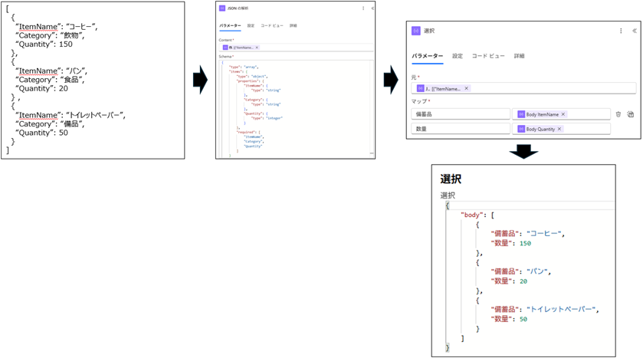The image size is (643, 358).
Task: Click inside the Schema editor
Action: [x=296, y=109]
